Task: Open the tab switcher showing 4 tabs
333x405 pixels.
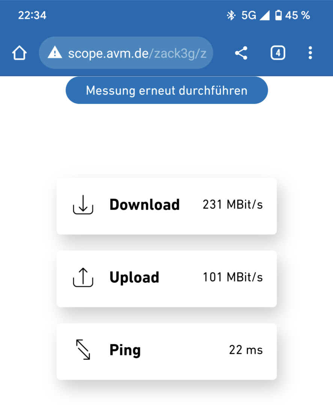Action: coord(278,53)
